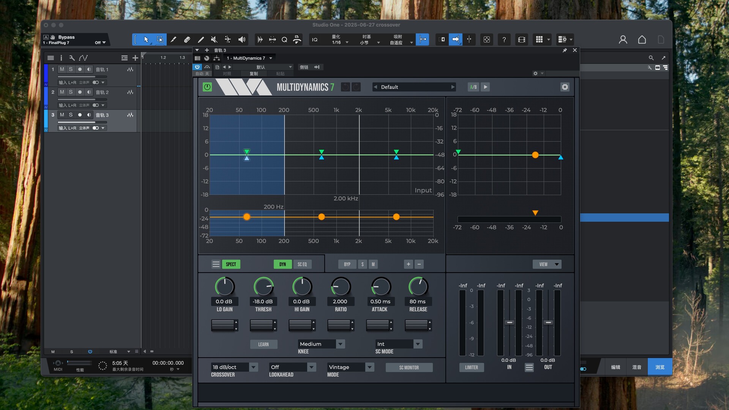The width and height of the screenshot is (729, 410).
Task: Click the 复制 copy button
Action: tap(254, 74)
